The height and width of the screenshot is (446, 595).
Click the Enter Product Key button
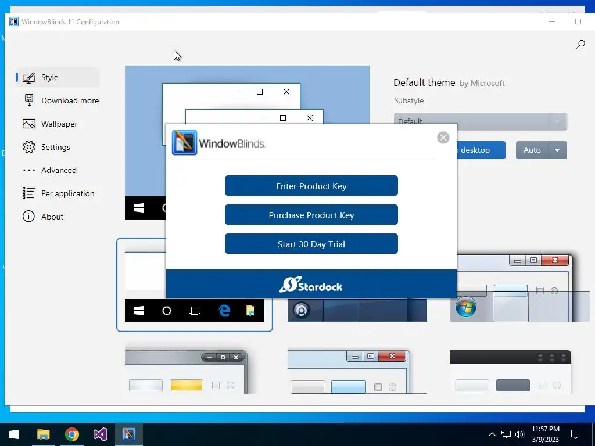(x=311, y=186)
